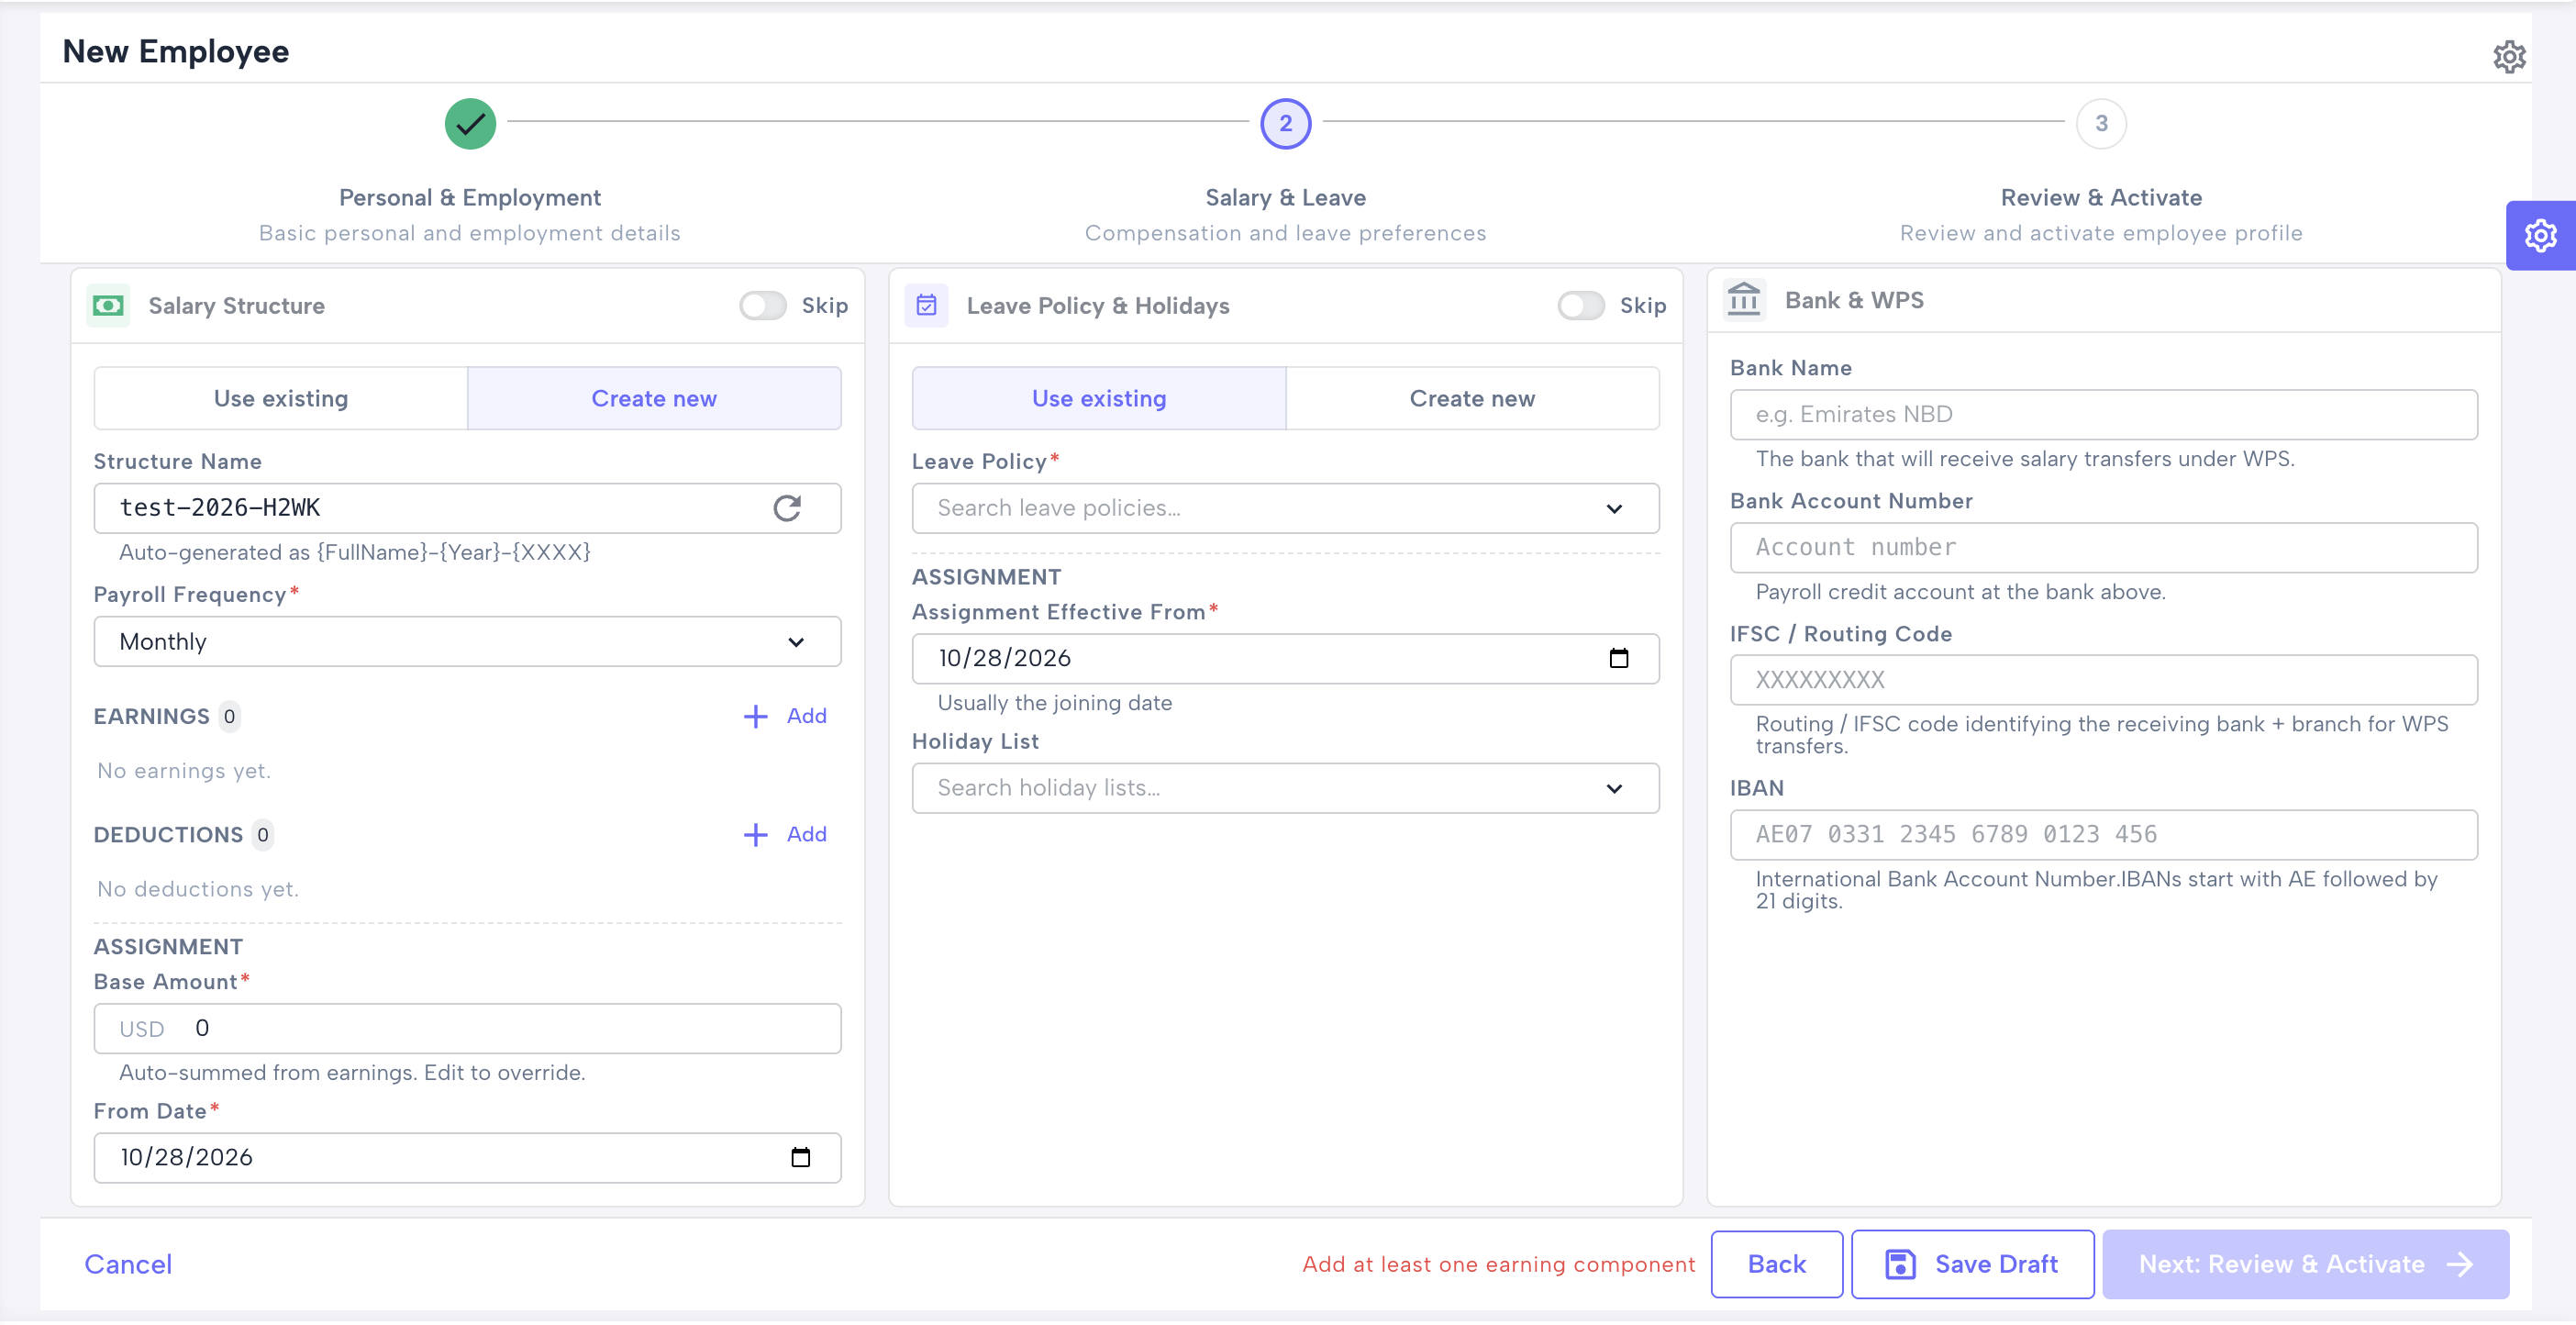Click the green Salary Structure money icon

tap(108, 306)
